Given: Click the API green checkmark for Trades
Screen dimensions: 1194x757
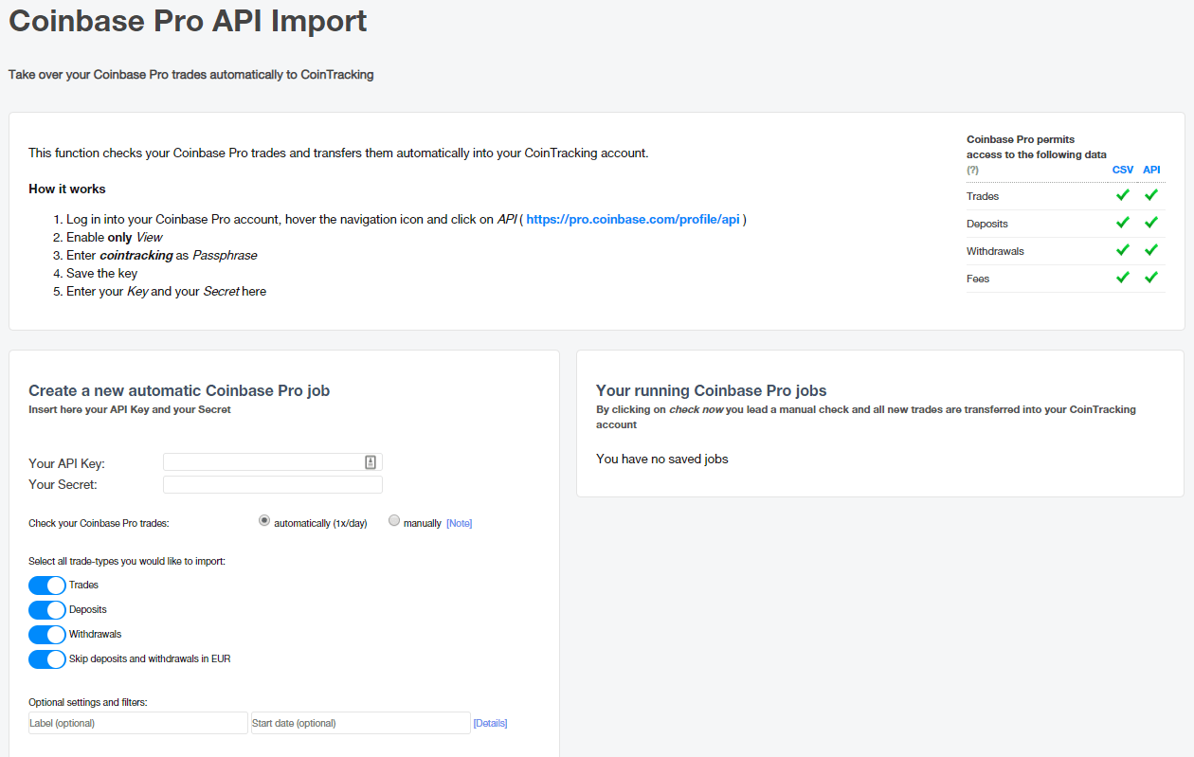Looking at the screenshot, I should (x=1151, y=195).
